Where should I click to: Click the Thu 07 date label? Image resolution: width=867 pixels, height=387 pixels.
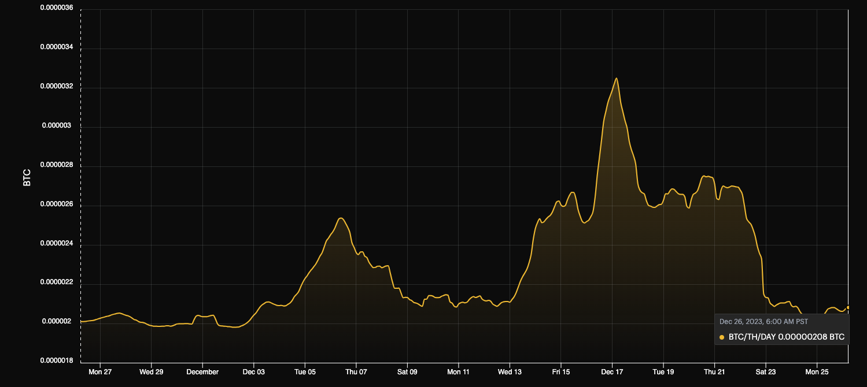[356, 372]
